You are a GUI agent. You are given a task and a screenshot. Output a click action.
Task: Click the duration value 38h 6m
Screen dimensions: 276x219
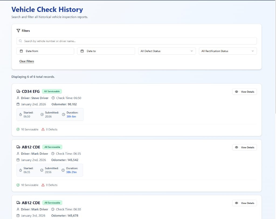pos(71,116)
